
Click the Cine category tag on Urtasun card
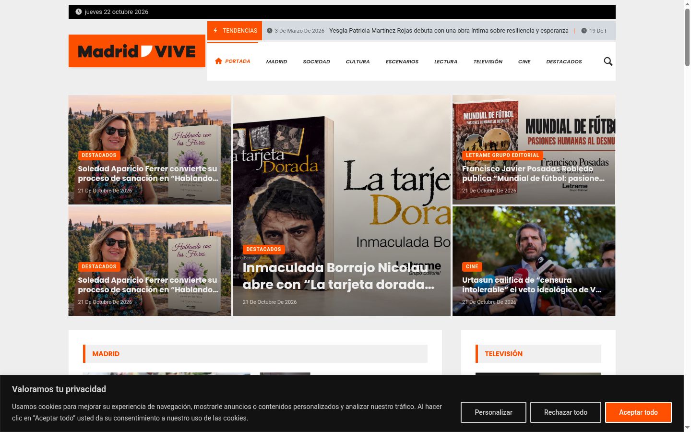[472, 266]
